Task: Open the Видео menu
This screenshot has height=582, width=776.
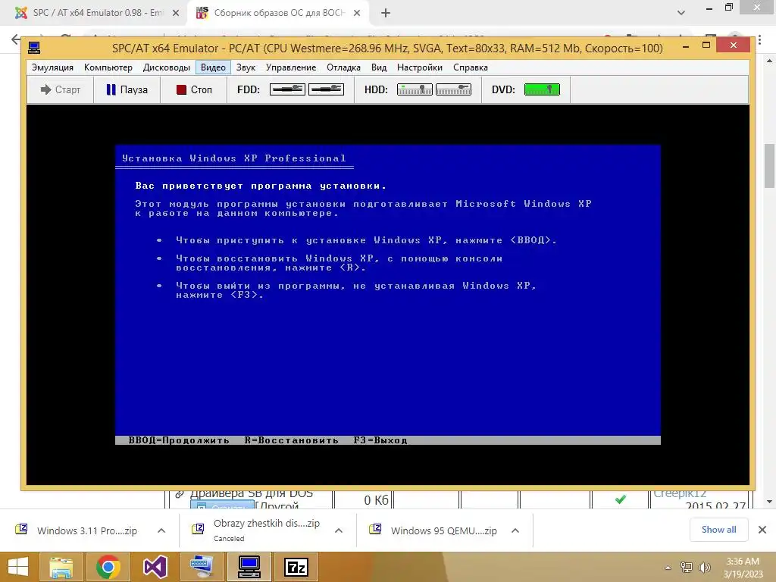Action: point(213,67)
